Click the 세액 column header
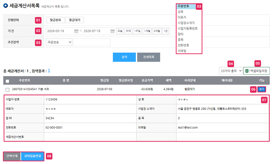Viewport: 273px width, 164px height. click(x=169, y=80)
